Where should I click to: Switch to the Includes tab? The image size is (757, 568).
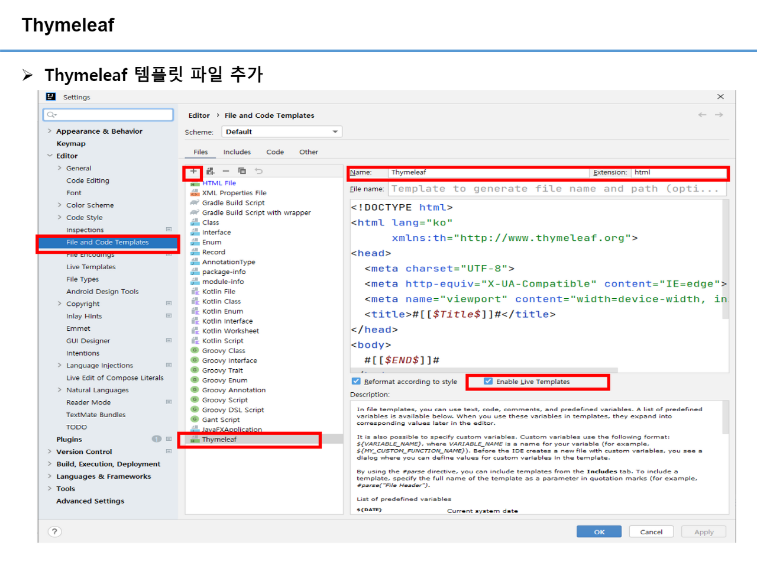pos(237,152)
